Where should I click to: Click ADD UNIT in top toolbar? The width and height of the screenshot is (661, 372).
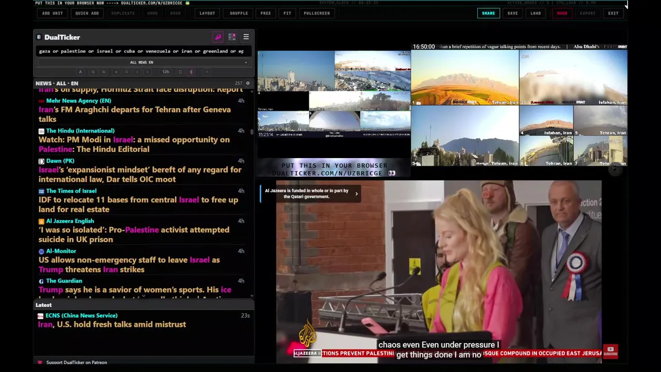53,13
